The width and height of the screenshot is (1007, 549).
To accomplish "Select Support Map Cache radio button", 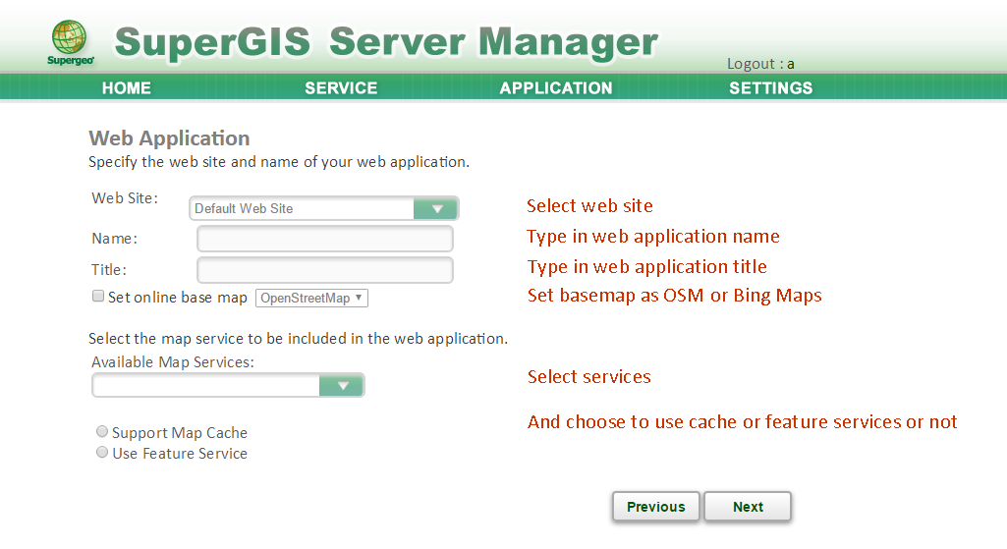I will [102, 431].
